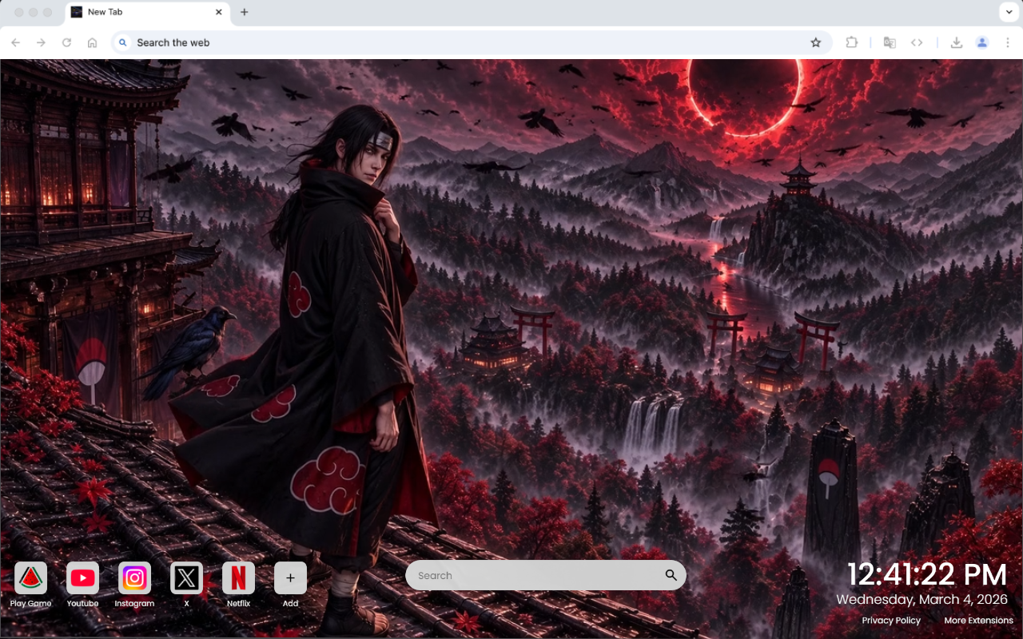The image size is (1023, 639).
Task: Open the code brackets extension icon
Action: 917,42
